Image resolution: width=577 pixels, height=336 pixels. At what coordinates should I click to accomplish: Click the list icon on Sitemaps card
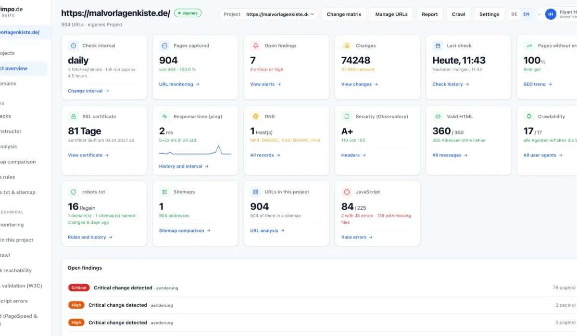click(x=164, y=192)
